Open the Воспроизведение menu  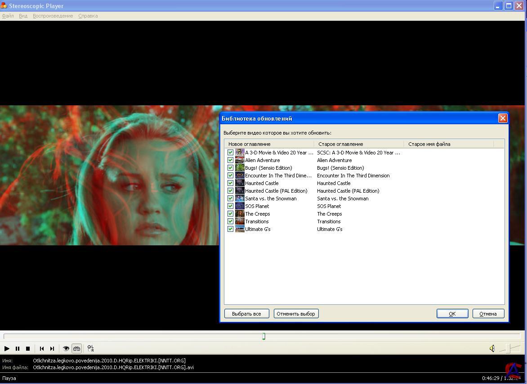(53, 16)
